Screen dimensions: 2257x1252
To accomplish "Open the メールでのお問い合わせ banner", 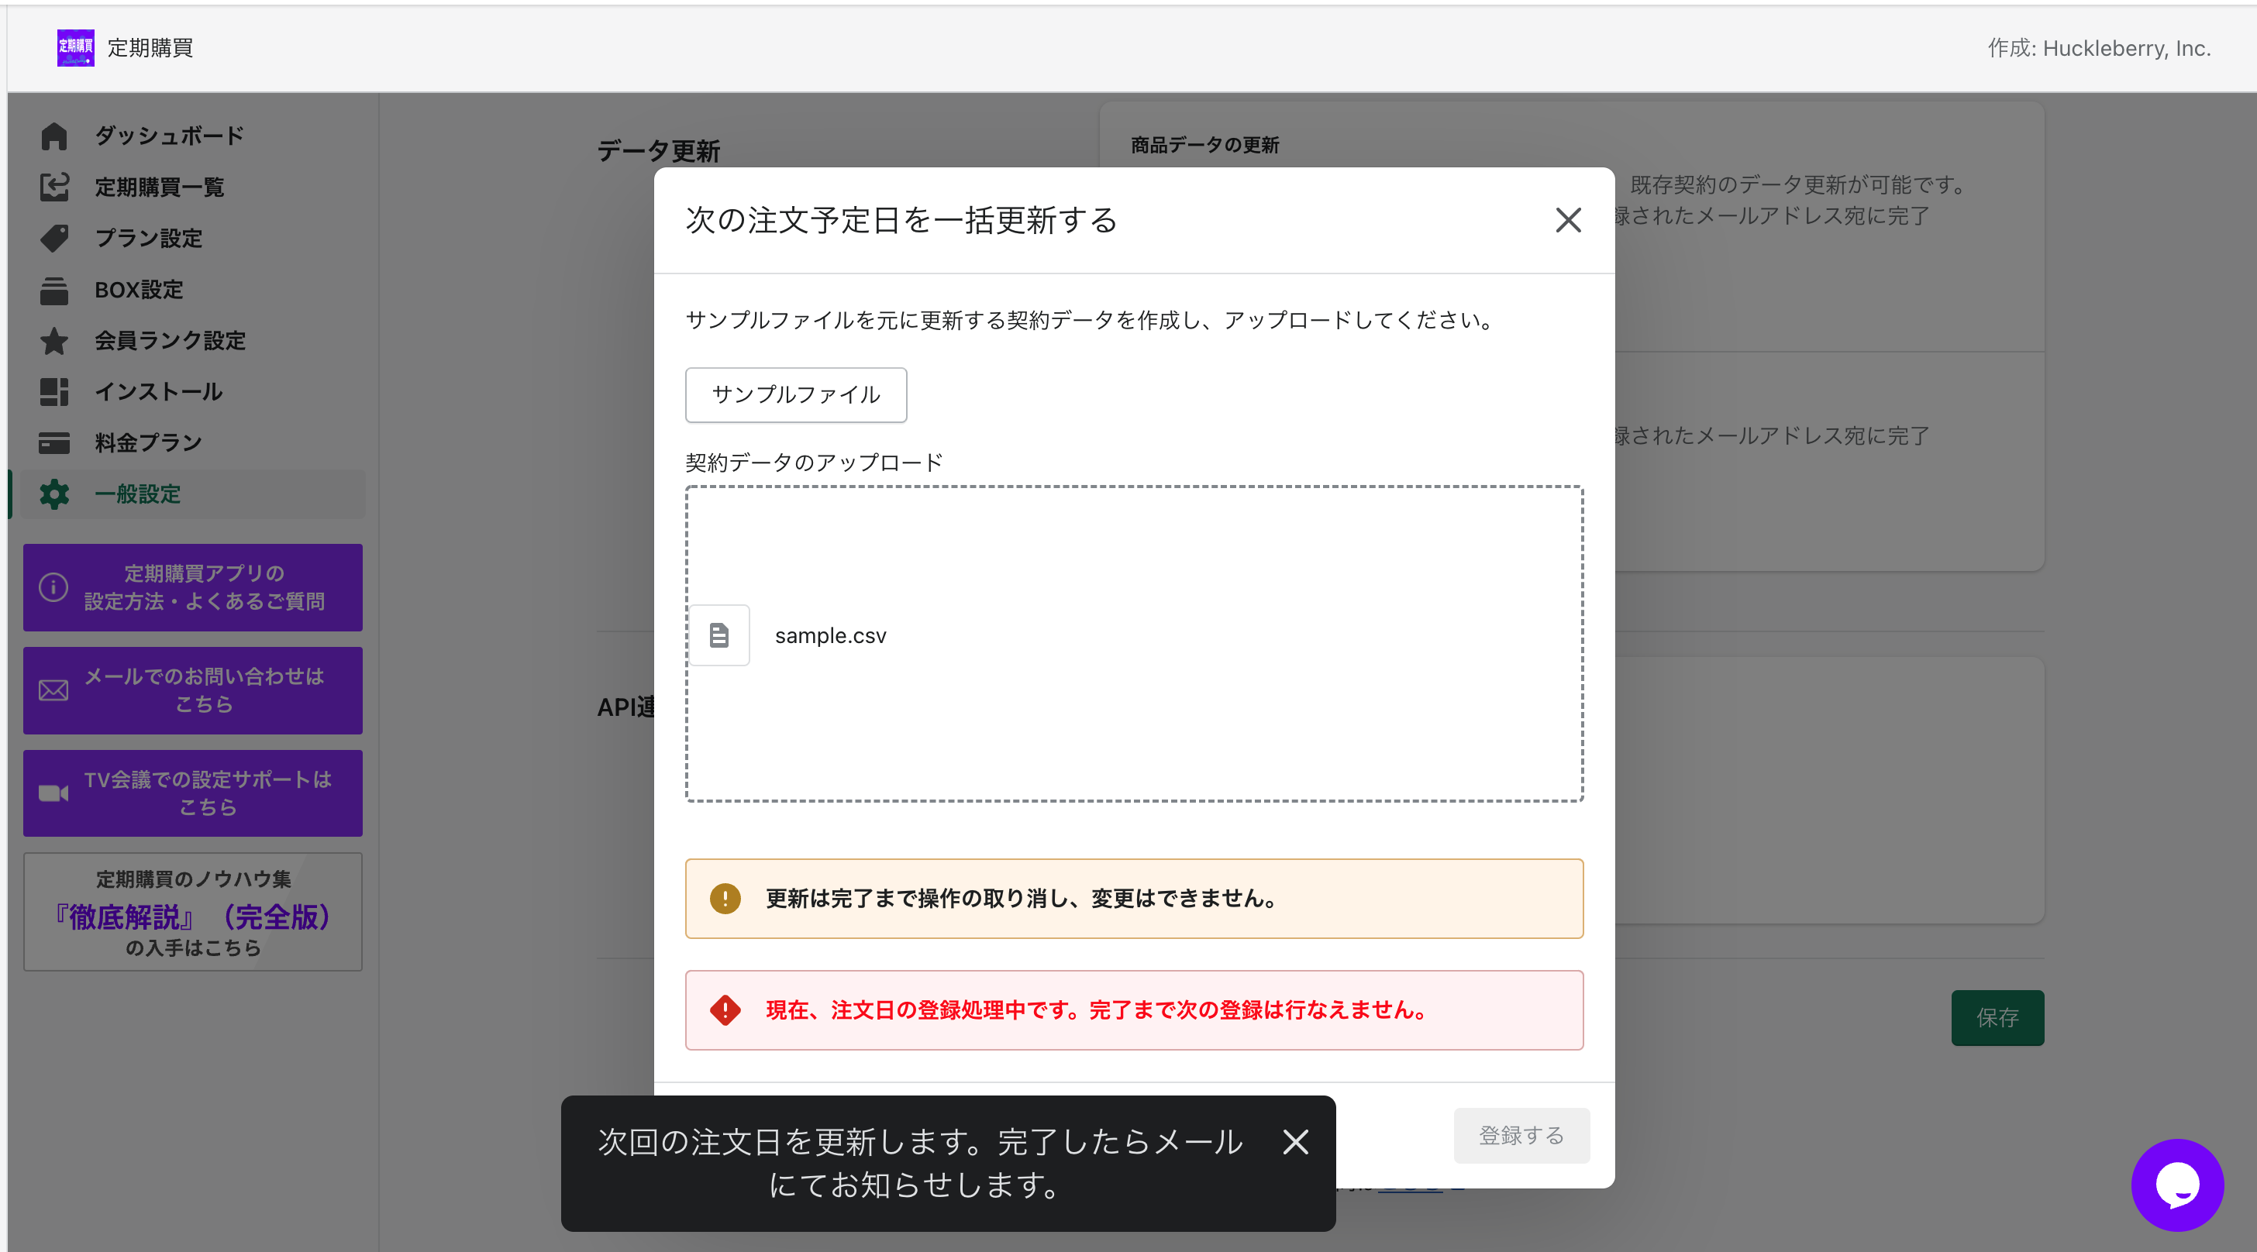I will tap(193, 690).
